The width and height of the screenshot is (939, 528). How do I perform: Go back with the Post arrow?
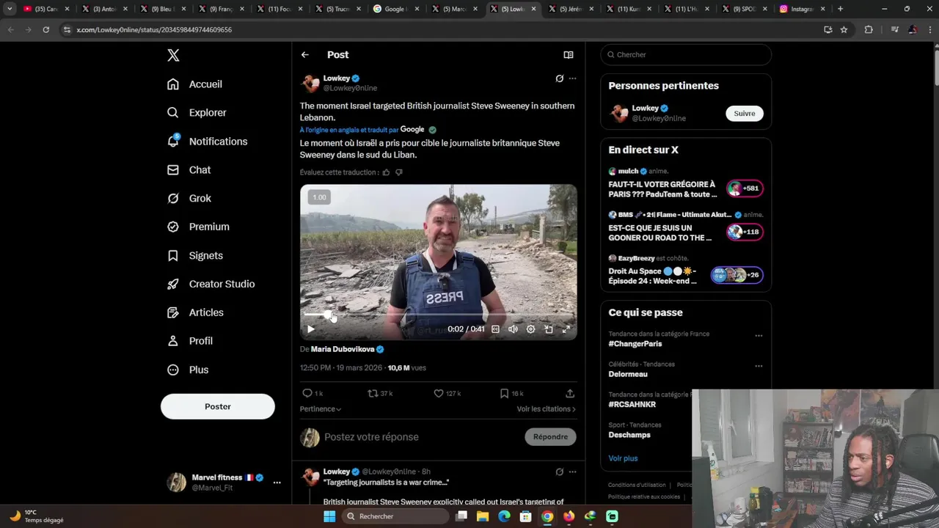305,55
